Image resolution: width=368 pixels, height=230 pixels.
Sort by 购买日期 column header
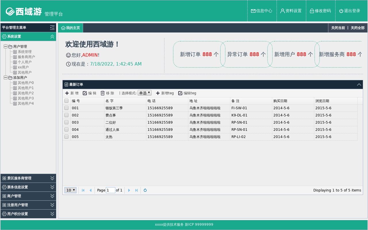(x=293, y=101)
